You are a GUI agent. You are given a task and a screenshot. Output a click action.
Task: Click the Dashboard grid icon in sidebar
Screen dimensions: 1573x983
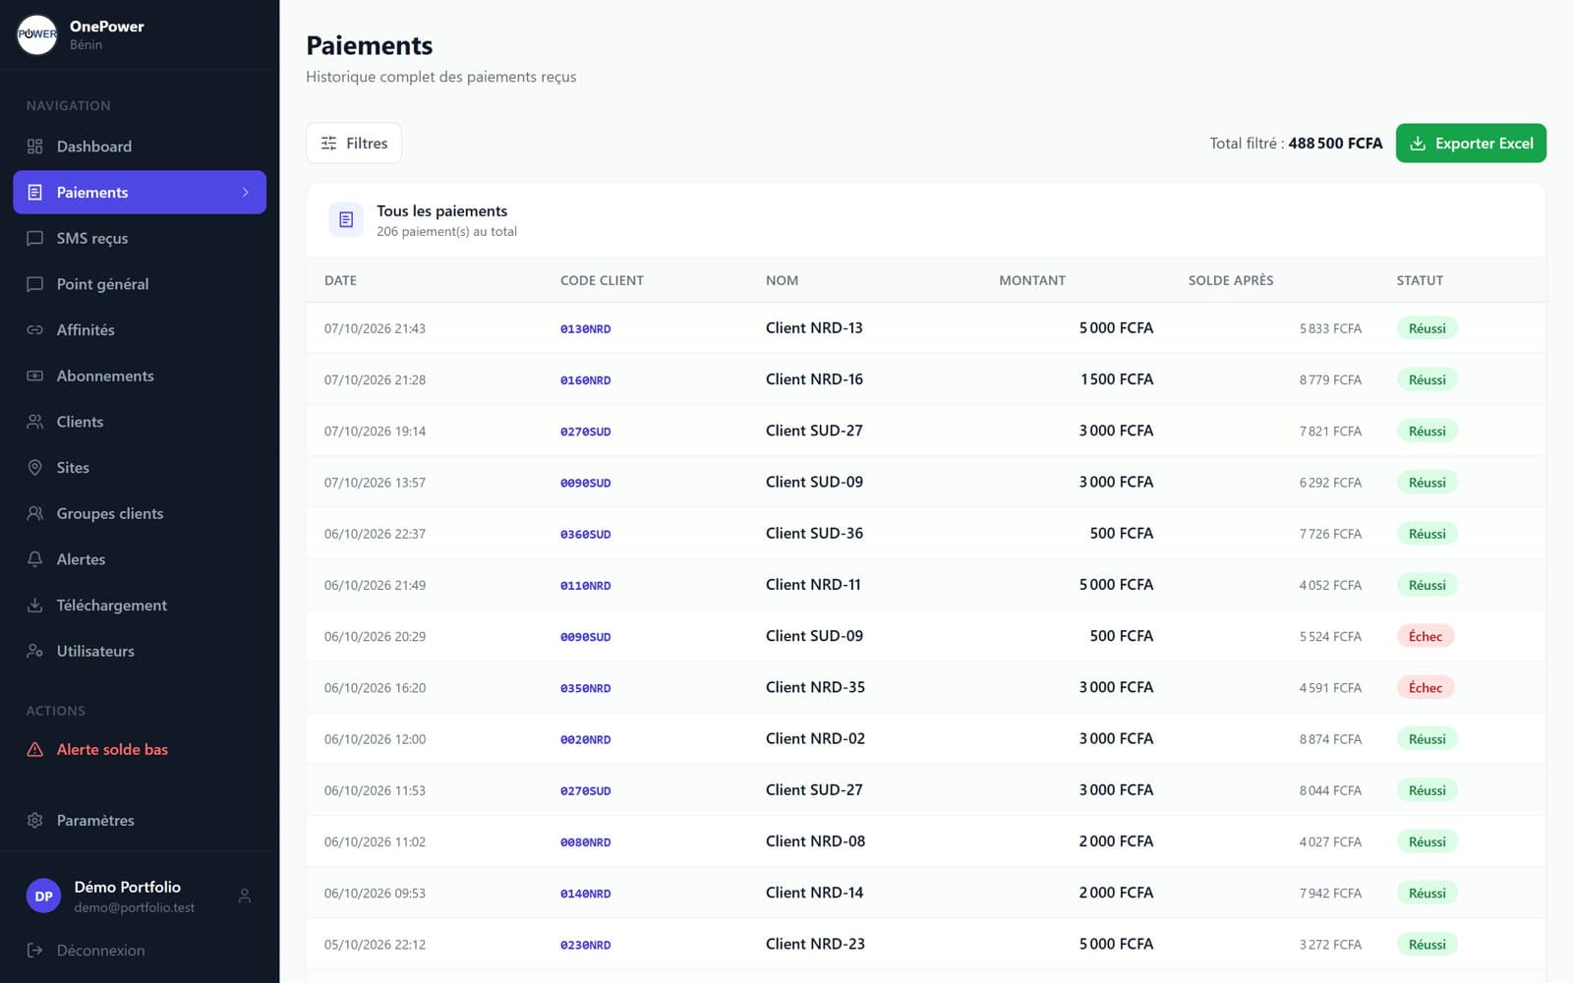point(34,146)
